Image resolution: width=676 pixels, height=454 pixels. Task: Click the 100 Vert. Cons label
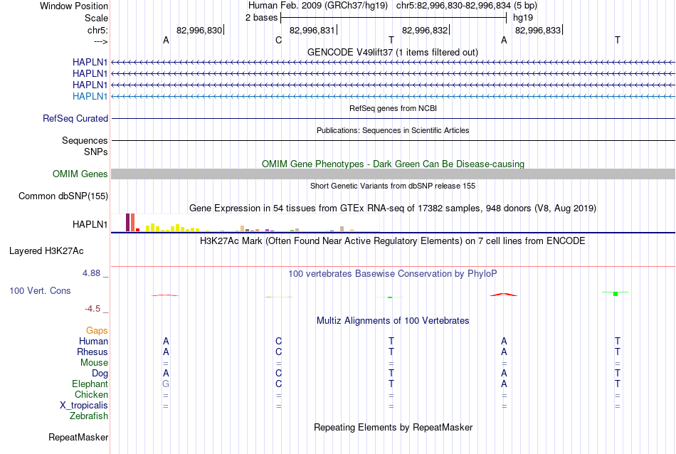[x=40, y=290]
